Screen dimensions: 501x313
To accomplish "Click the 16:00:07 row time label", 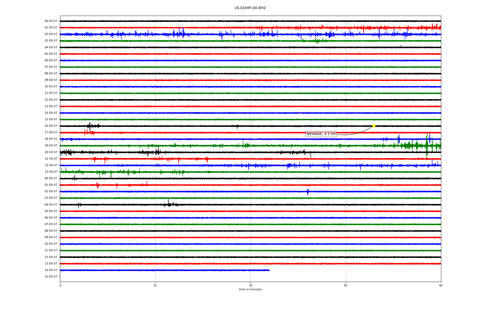I will click(x=51, y=126).
